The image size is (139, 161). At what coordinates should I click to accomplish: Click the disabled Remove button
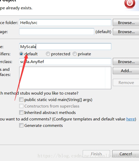click(x=126, y=82)
